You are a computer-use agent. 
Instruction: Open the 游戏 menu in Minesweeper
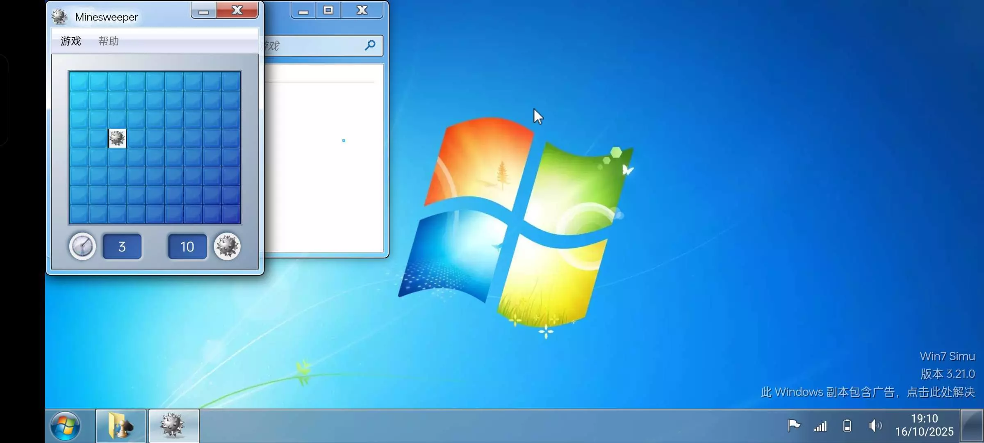(71, 41)
